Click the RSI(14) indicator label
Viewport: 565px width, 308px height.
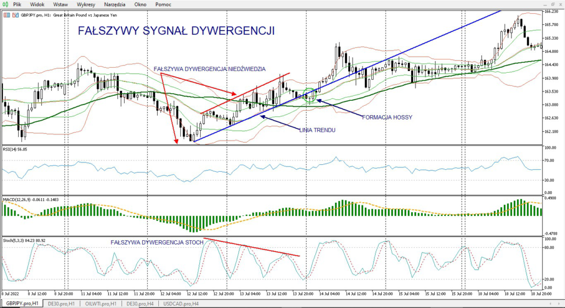point(15,149)
